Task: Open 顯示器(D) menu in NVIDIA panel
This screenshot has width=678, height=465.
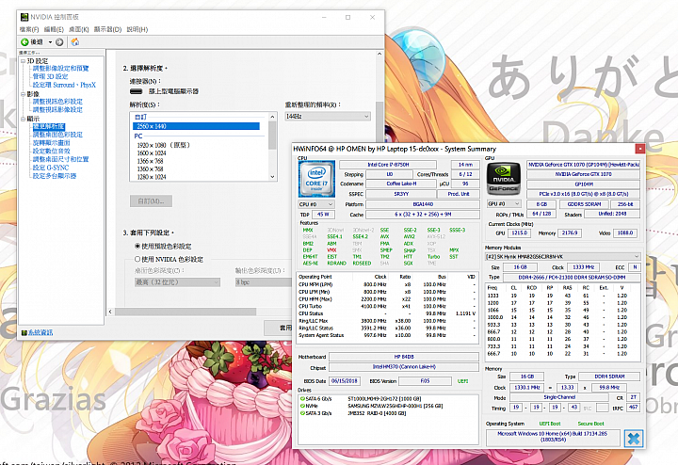Action: [107, 29]
